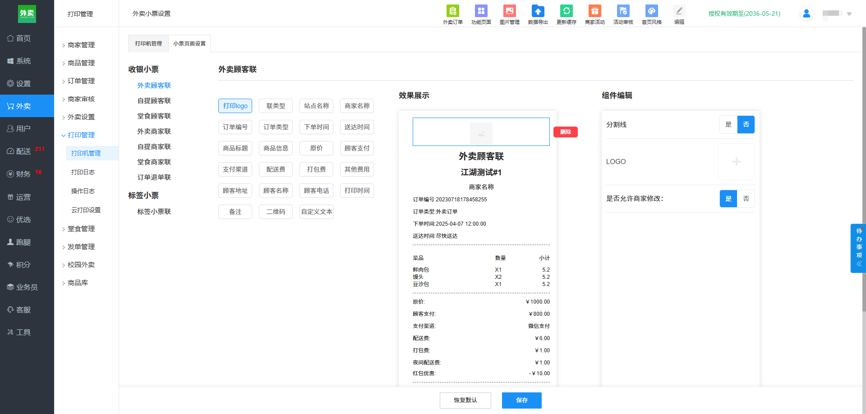Set 分割线 option to 是
The width and height of the screenshot is (866, 414).
pos(728,124)
